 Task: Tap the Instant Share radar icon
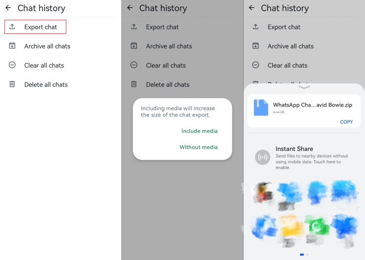click(x=262, y=157)
